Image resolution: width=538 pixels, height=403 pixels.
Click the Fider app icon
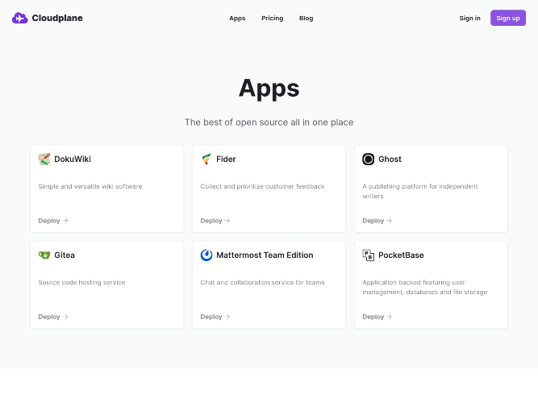206,159
